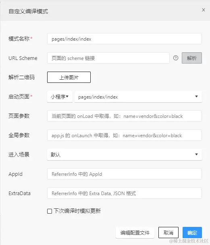Click the pages/index/index startup page selector
The image size is (210, 245).
click(138, 97)
